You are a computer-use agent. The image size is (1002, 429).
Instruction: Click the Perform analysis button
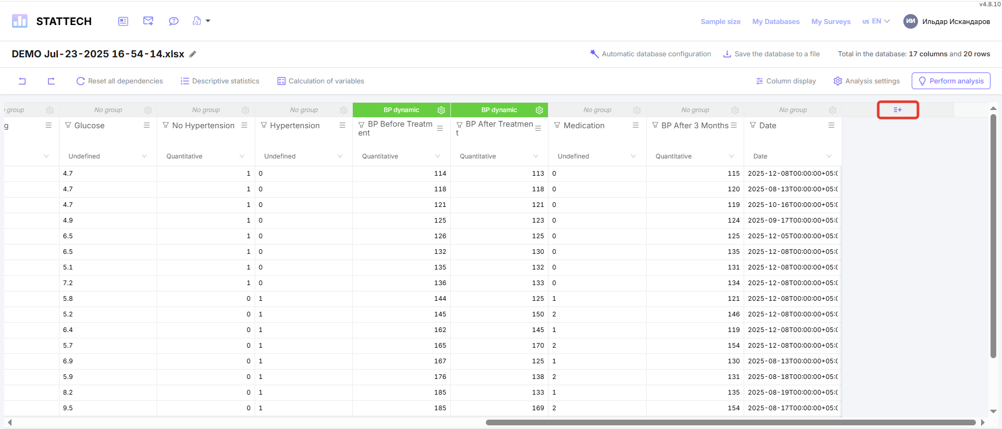(951, 81)
